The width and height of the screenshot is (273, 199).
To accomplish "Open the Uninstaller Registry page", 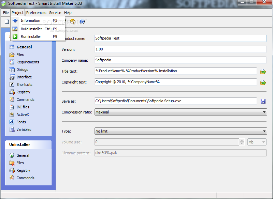I will click(23, 170).
